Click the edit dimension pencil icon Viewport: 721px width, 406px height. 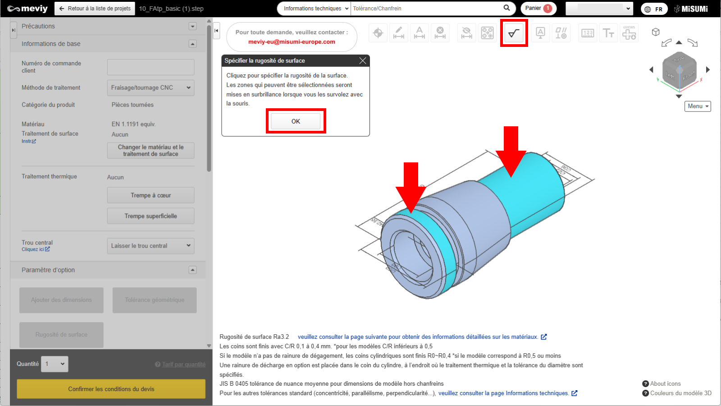coord(399,33)
